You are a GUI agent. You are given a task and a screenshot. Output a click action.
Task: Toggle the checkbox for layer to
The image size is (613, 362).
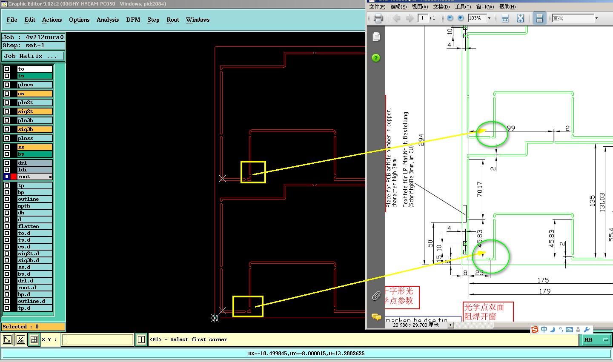(7, 69)
